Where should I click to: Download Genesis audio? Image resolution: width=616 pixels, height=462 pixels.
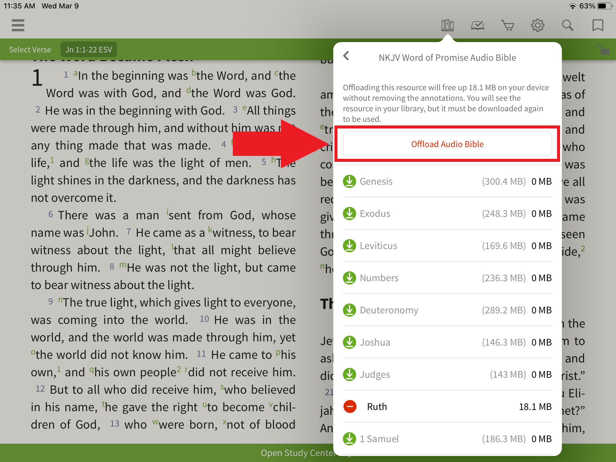pyautogui.click(x=350, y=181)
